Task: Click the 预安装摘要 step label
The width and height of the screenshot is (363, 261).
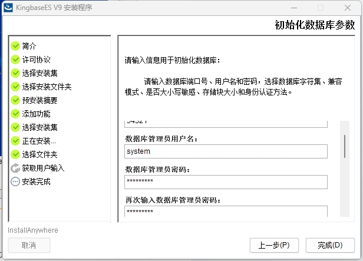Action: click(x=39, y=100)
